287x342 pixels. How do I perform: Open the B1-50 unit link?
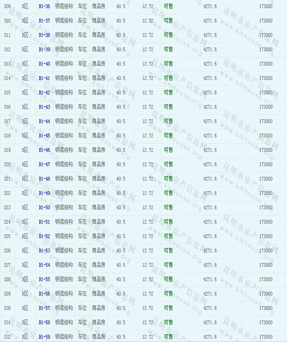coord(44,208)
